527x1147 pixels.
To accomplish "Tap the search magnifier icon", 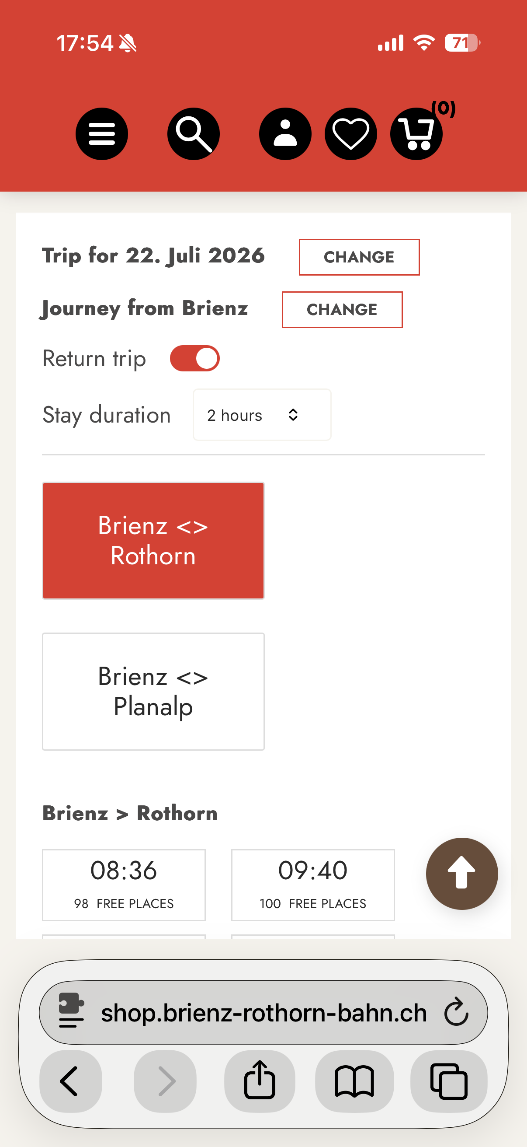I will pyautogui.click(x=194, y=133).
